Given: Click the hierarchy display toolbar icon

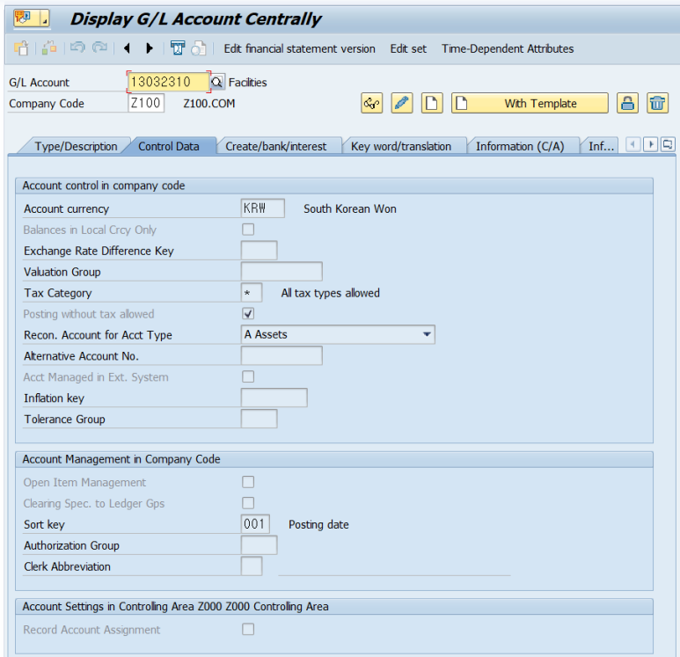Looking at the screenshot, I should [49, 47].
